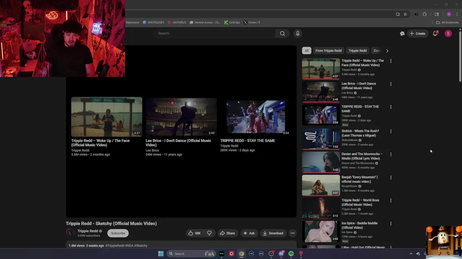
Task: Open Spotify from the taskbar
Action: [x=291, y=254]
